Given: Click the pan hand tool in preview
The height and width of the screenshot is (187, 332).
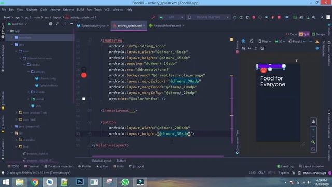Looking at the screenshot, I should coord(313,122).
